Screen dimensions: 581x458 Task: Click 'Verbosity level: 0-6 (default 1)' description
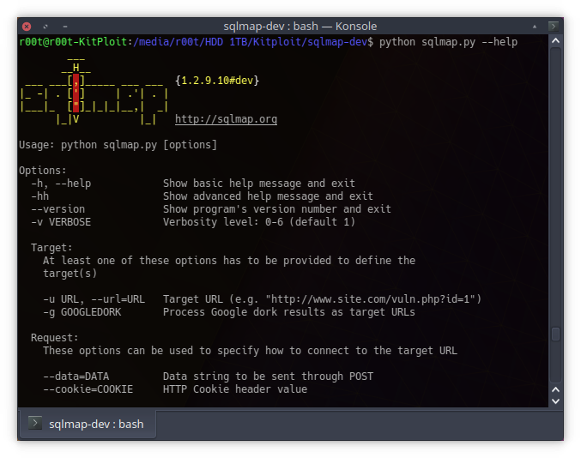point(259,222)
